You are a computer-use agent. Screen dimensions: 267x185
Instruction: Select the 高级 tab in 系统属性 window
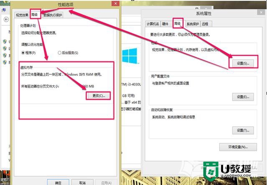click(x=178, y=24)
